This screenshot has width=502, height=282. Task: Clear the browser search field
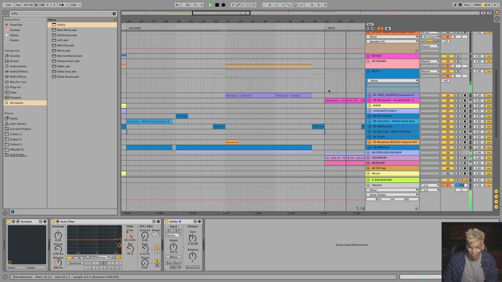point(114,14)
